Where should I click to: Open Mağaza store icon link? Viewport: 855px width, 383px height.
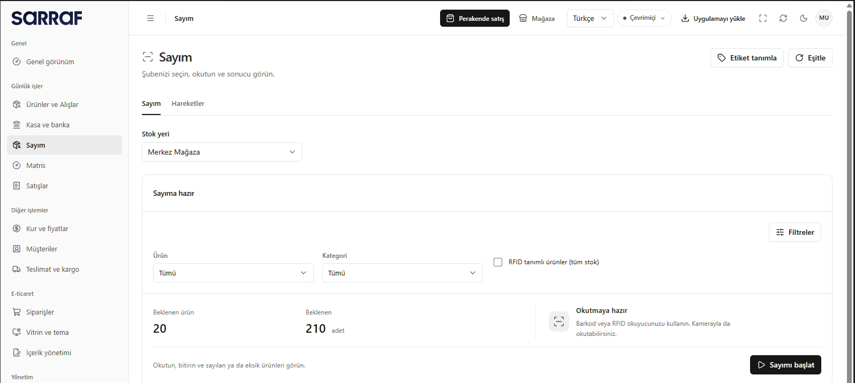[537, 18]
